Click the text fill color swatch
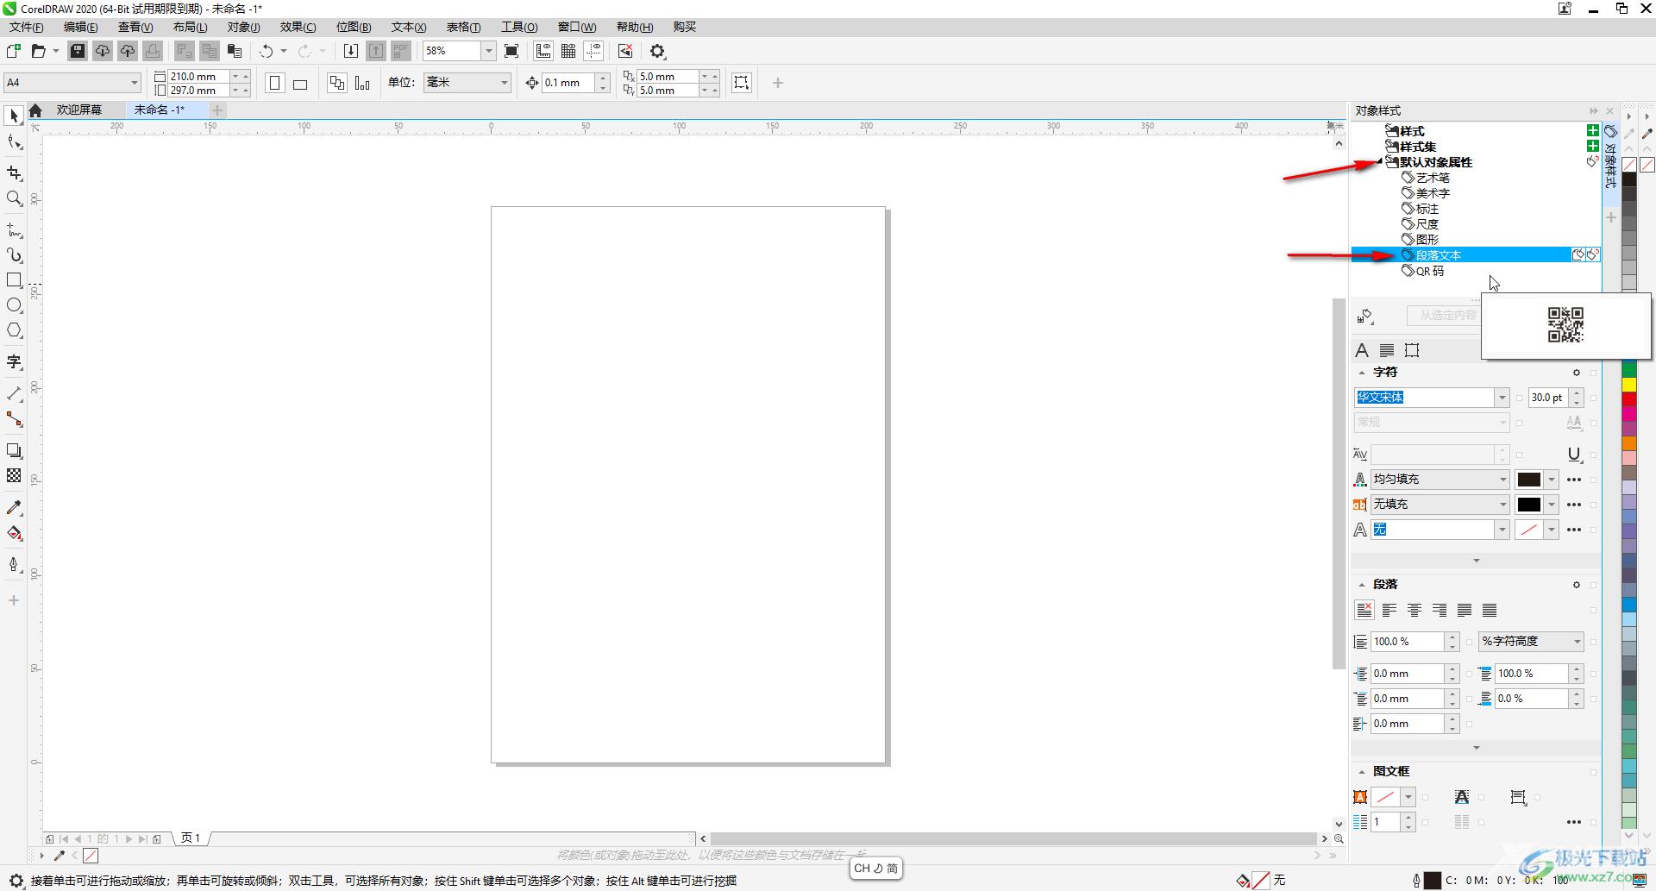 tap(1529, 480)
